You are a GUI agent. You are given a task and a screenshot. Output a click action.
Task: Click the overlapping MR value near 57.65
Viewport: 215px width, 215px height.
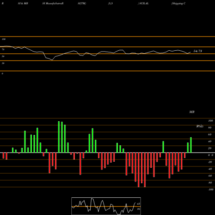(x=200, y=126)
